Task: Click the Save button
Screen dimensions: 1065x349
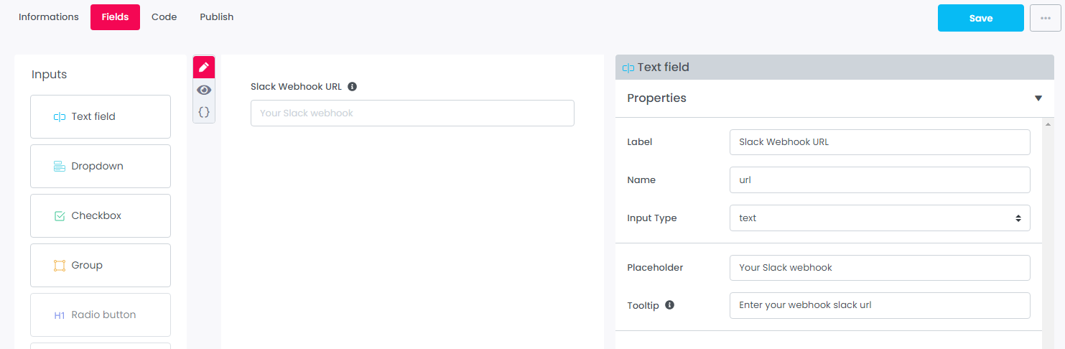Action: pos(980,18)
